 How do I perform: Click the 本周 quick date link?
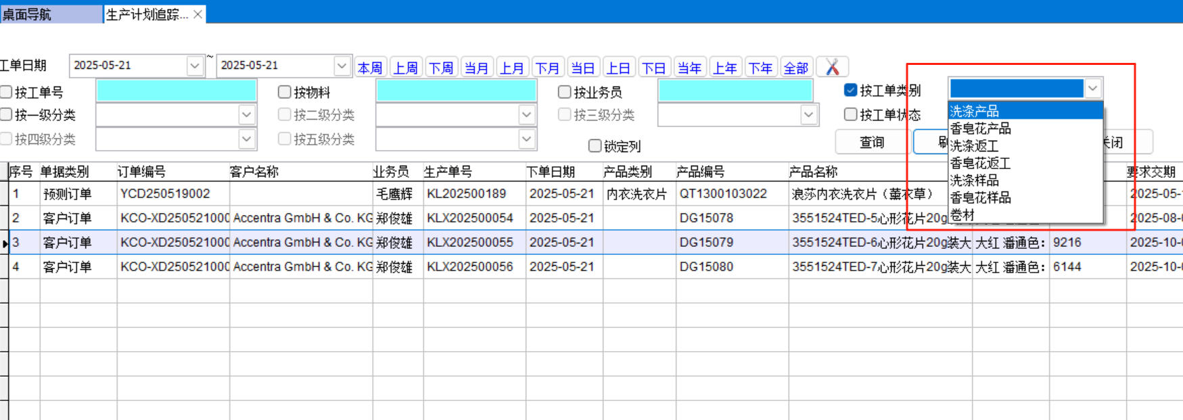click(x=370, y=68)
